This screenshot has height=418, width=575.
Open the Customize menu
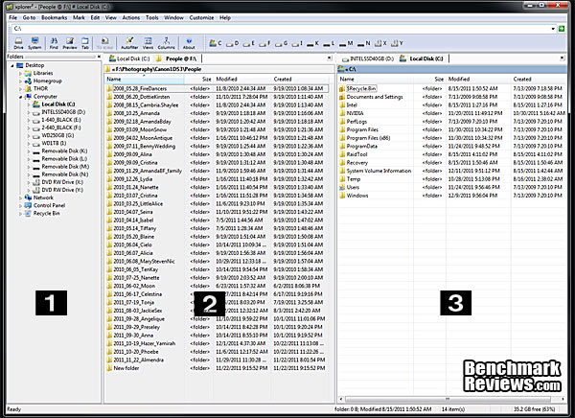click(x=201, y=17)
